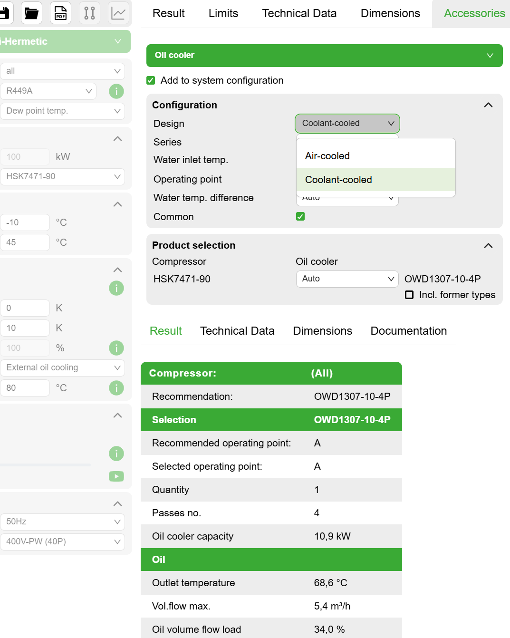Click the info icon next to 80 °C field

tap(116, 388)
